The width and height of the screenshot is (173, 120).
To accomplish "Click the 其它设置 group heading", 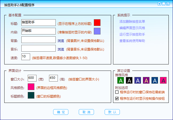I will pyautogui.click(x=124, y=71).
